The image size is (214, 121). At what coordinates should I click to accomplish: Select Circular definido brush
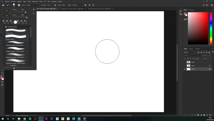click(x=17, y=37)
